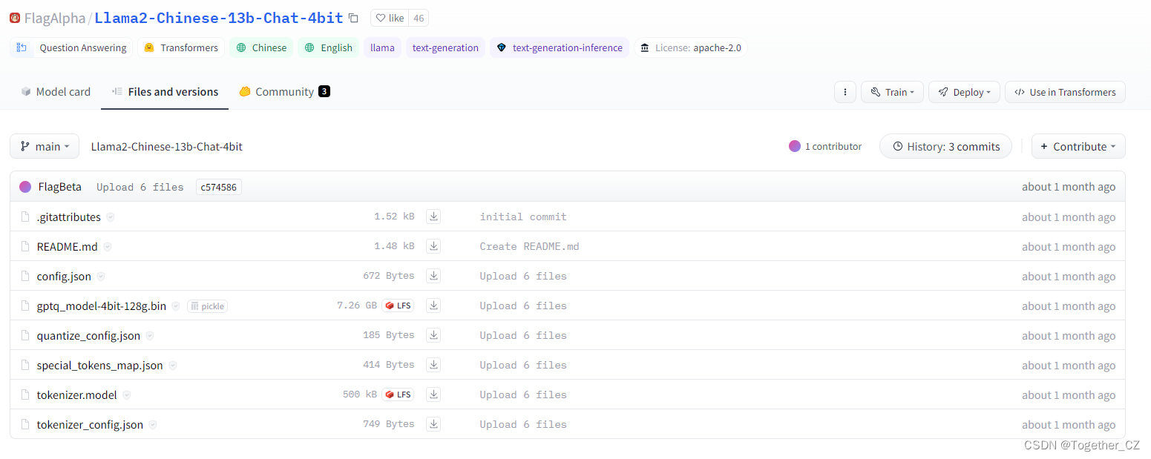Download the gptq_model-4bit-128g.bin file
Screen dimensions: 1151x459
pos(433,306)
